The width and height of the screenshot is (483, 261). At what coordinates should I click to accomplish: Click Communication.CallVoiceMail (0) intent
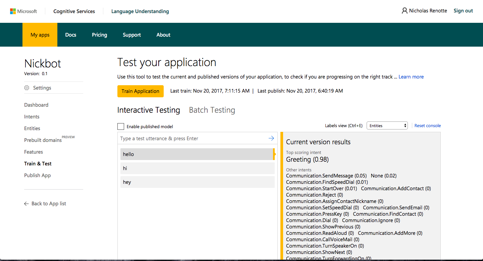point(323,240)
